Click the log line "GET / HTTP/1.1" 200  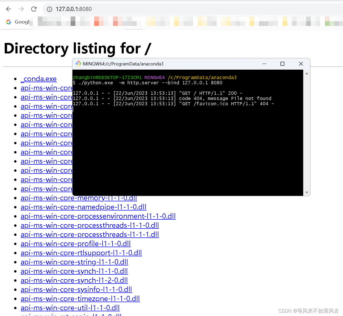(x=158, y=93)
